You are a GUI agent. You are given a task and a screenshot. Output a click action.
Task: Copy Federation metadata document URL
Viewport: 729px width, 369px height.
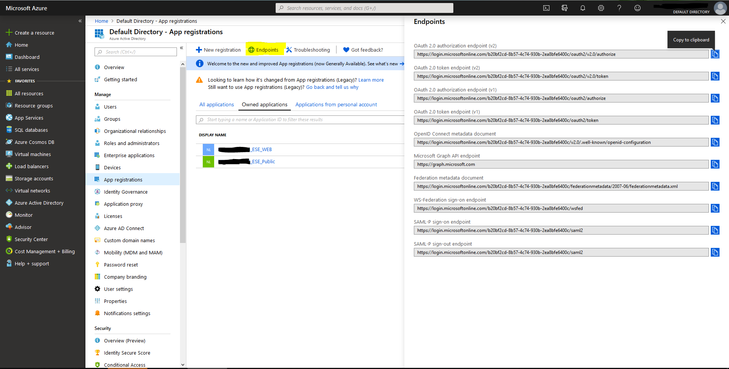click(x=715, y=186)
